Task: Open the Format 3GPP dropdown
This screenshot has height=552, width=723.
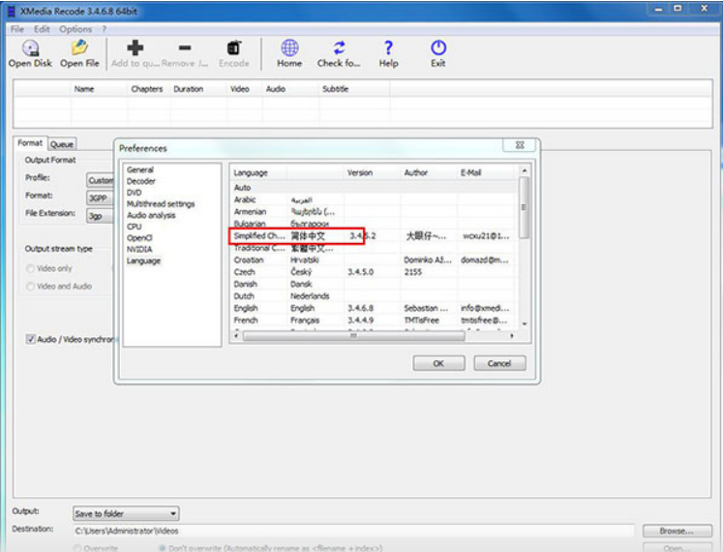Action: 99,197
